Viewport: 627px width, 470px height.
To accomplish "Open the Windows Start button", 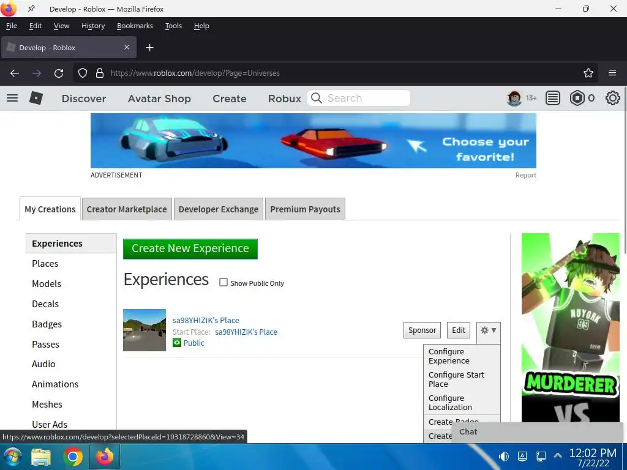I will pyautogui.click(x=12, y=457).
